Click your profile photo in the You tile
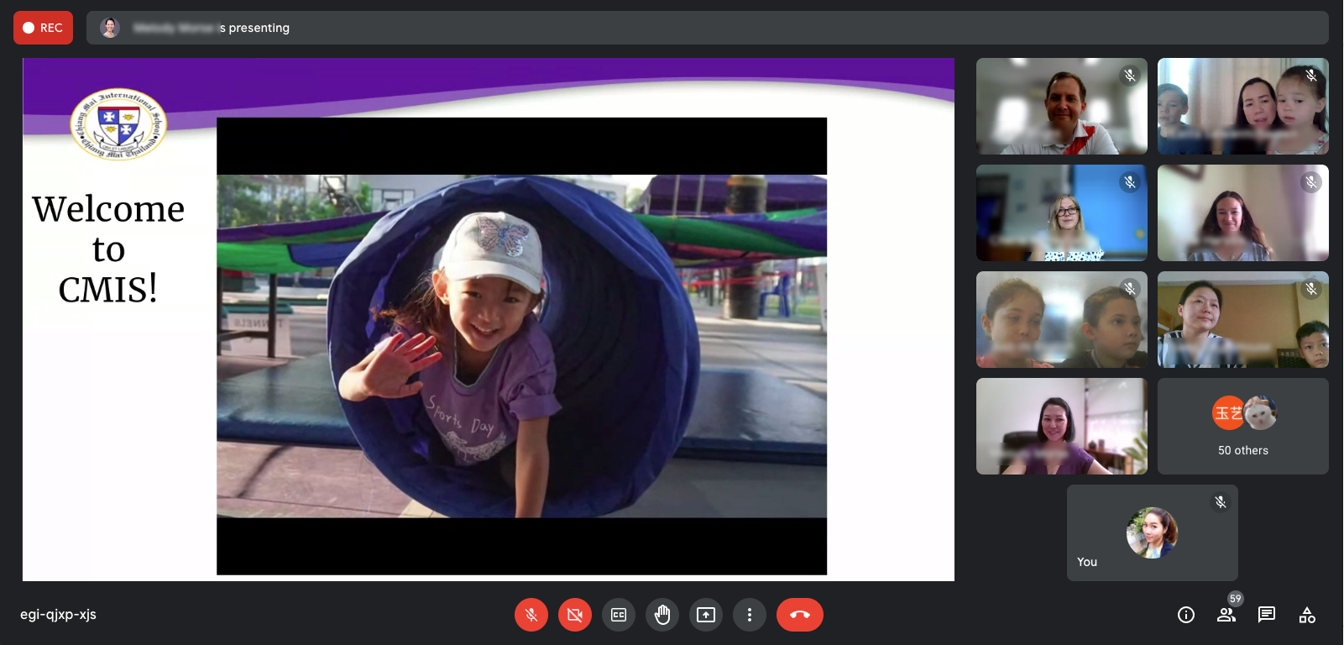 click(x=1152, y=532)
